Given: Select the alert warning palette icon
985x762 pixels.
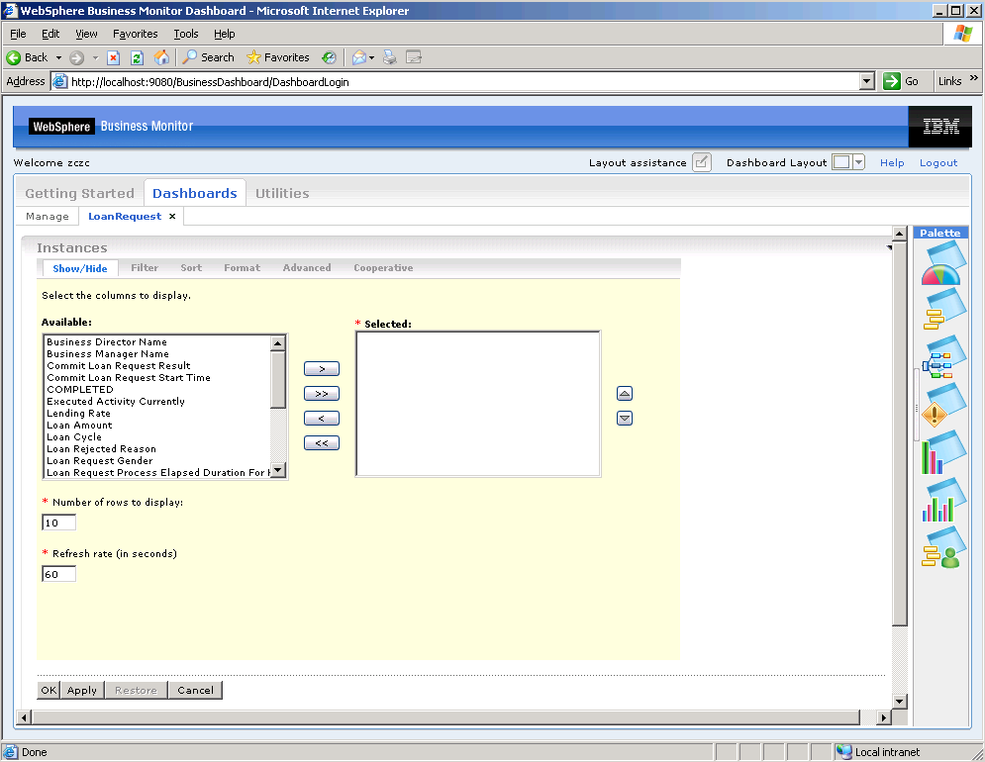Looking at the screenshot, I should (942, 405).
